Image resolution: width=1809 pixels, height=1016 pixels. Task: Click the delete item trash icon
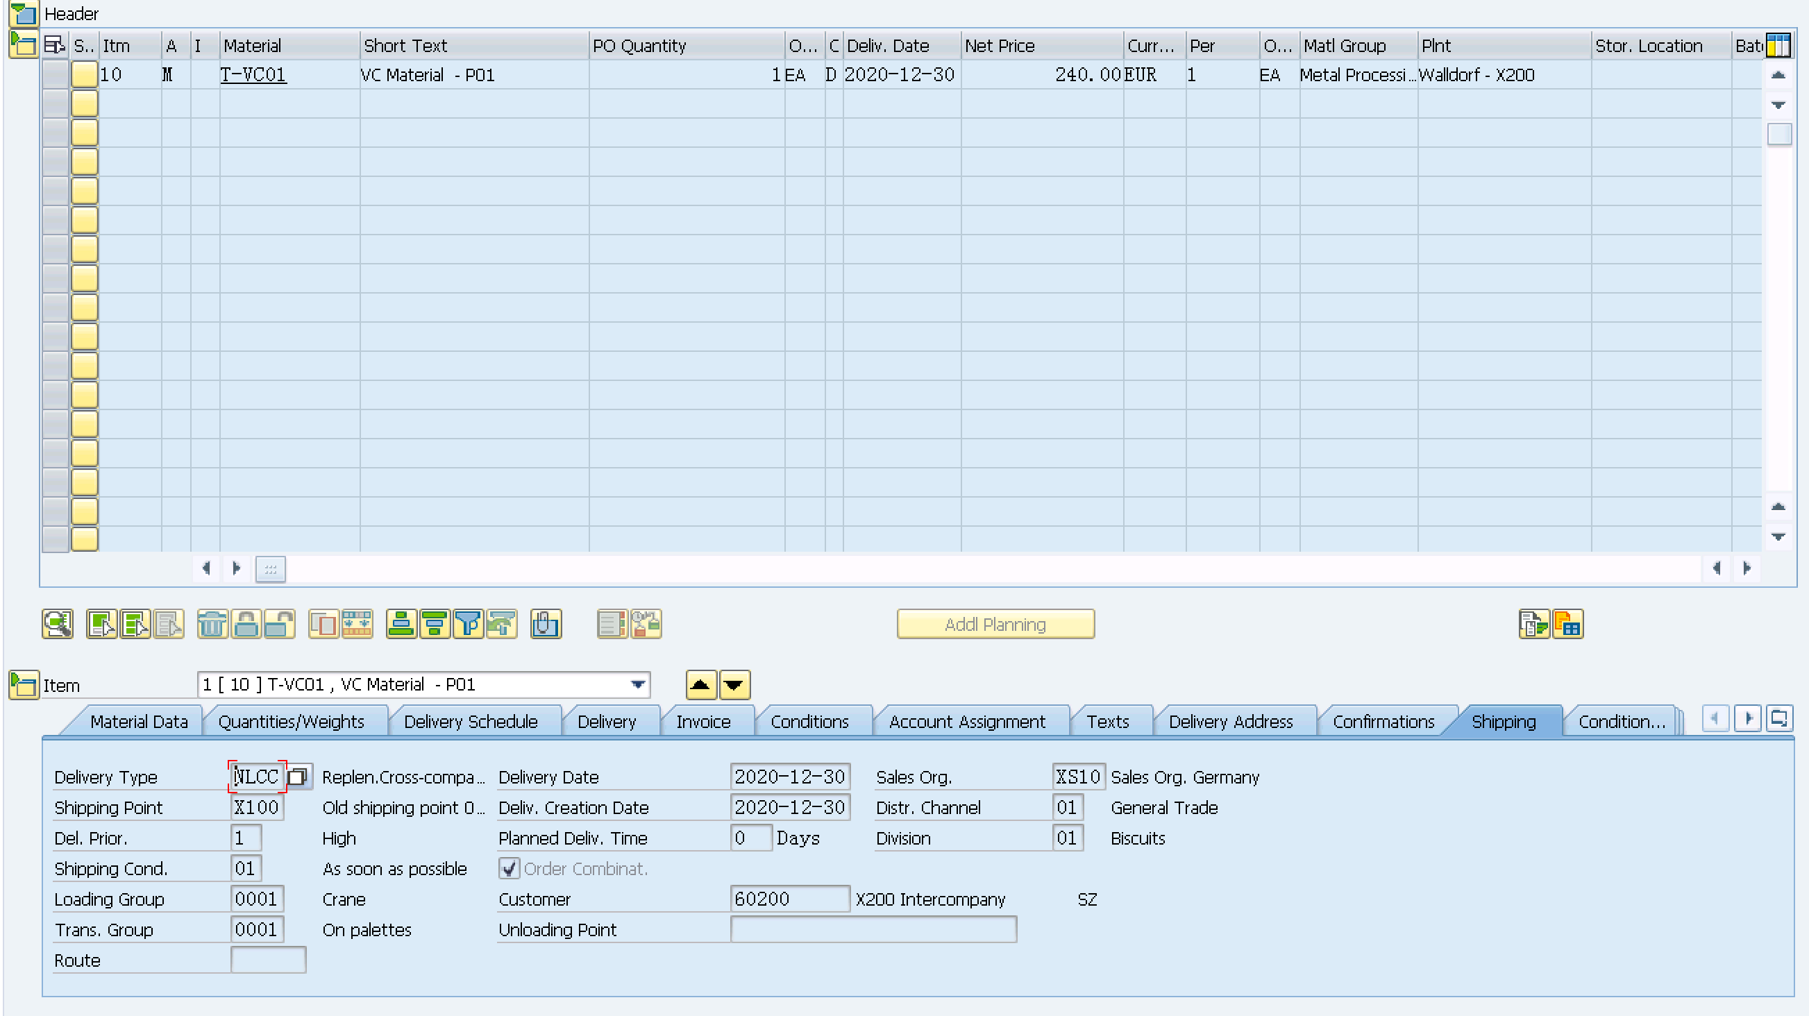point(212,623)
